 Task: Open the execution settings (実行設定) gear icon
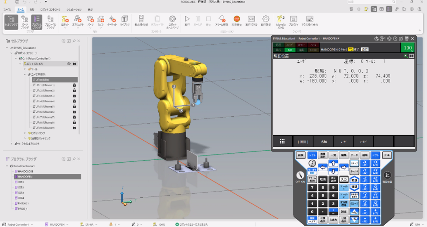(x=266, y=19)
